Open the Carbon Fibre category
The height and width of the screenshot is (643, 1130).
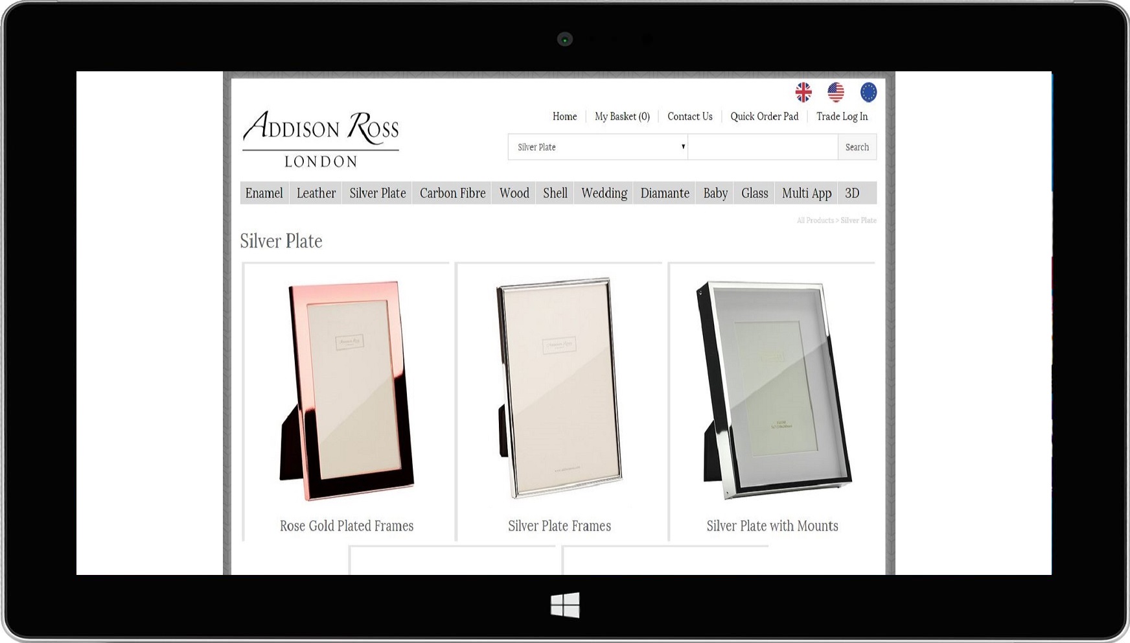[452, 193]
